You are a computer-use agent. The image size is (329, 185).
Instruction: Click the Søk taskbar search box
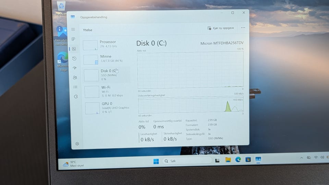(187, 161)
